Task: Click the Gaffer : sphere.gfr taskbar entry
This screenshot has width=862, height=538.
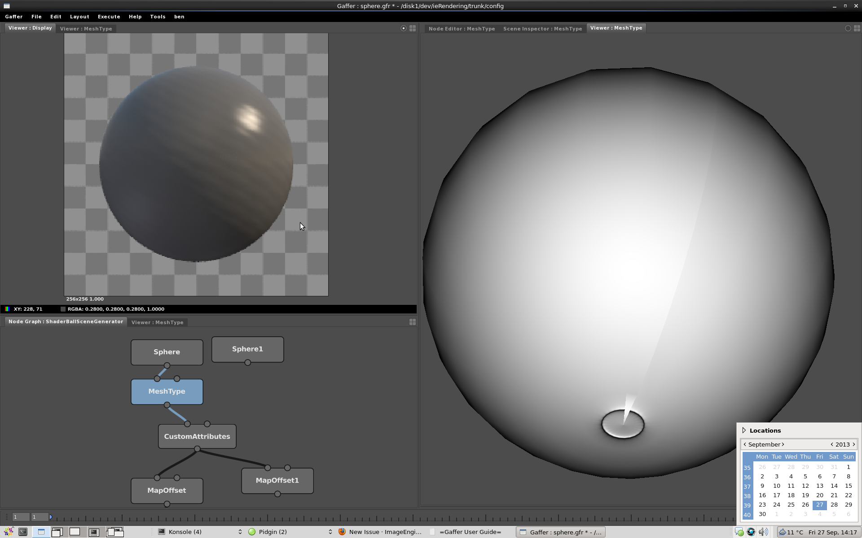Action: (x=560, y=532)
